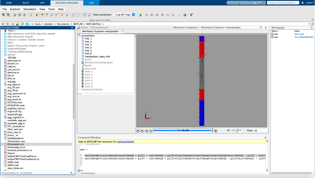
Task: Select the Zoom magnifier tool icon
Action: (x=168, y=15)
